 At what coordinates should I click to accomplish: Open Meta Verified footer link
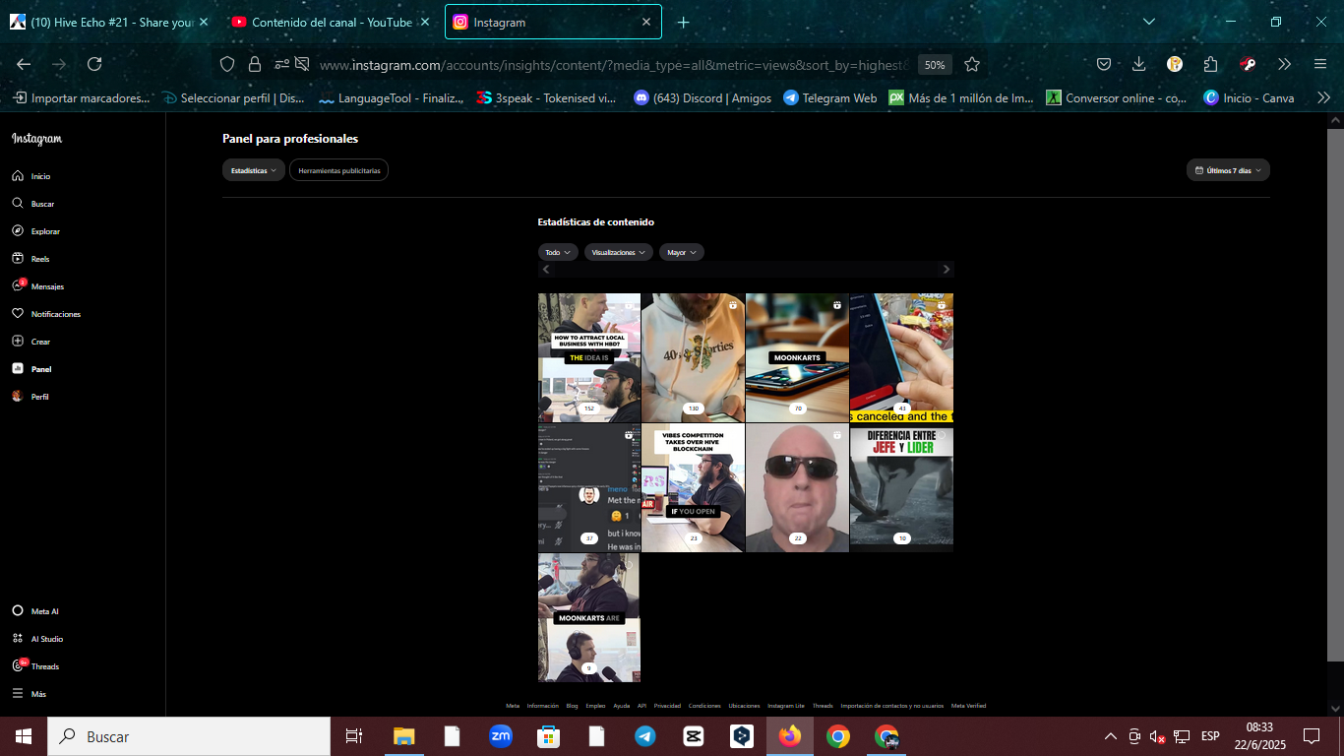[968, 706]
